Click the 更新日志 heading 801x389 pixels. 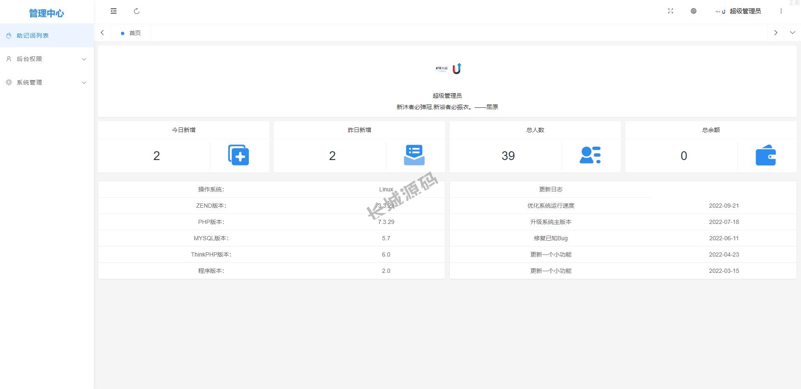tap(551, 189)
